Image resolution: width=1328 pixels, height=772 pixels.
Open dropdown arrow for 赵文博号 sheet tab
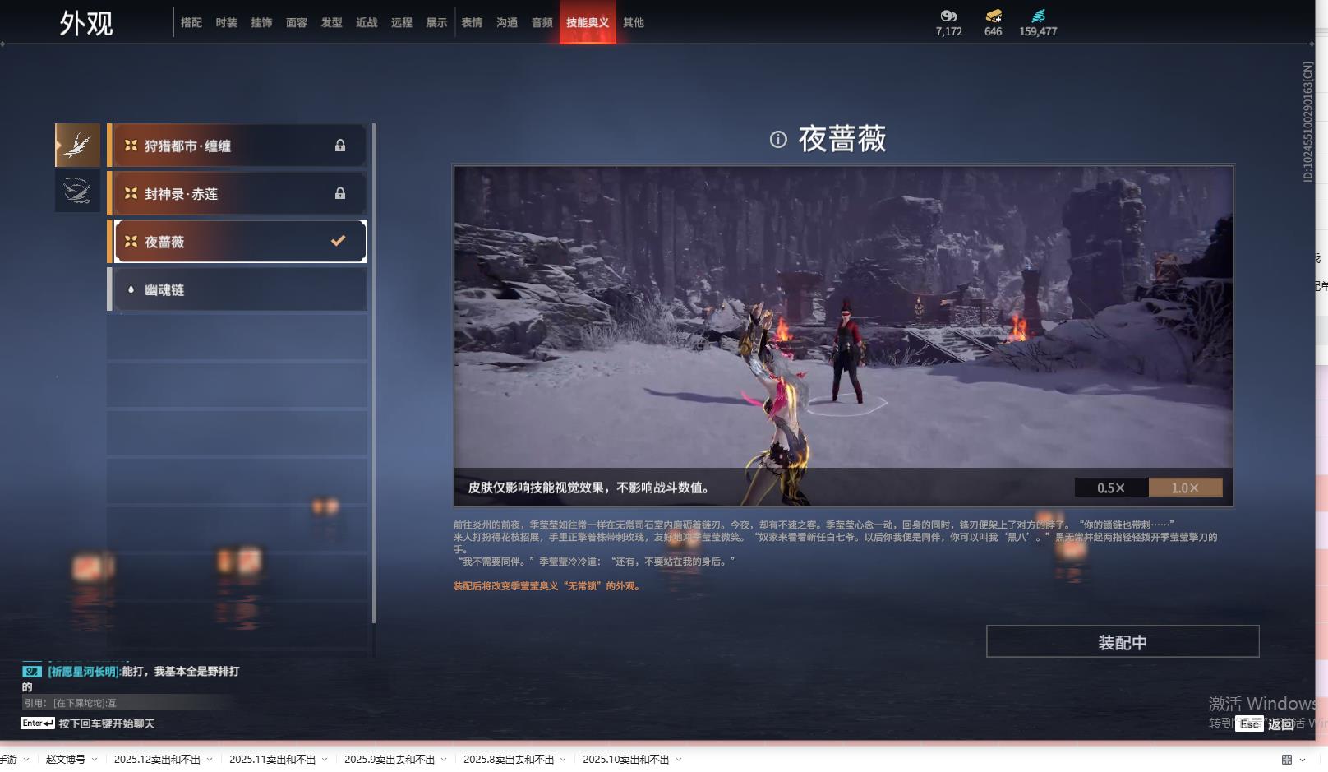coord(95,760)
